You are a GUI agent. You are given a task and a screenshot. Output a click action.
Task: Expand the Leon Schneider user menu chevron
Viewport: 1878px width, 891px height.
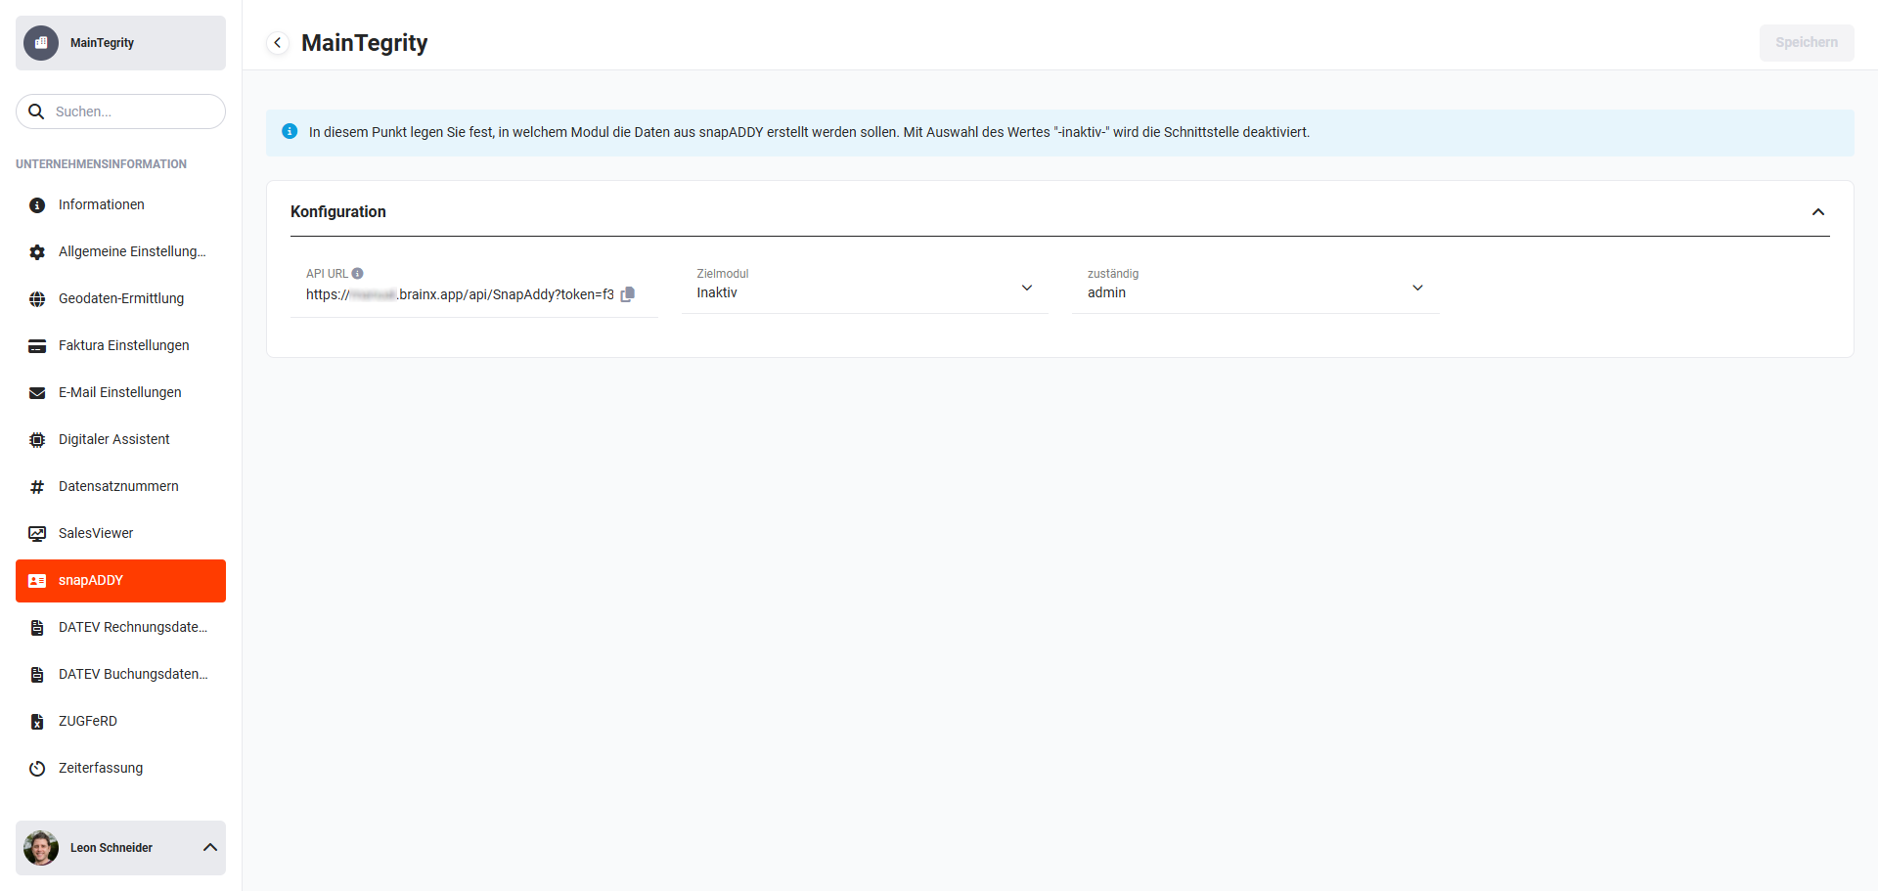[x=210, y=848]
